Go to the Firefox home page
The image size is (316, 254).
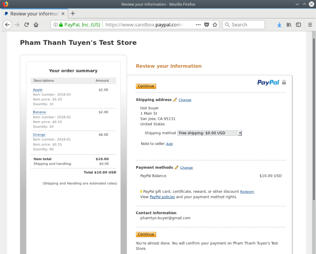click(36, 25)
